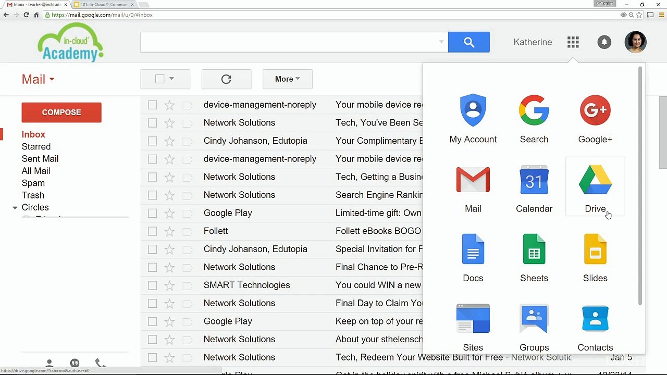Go to In-Cloud Academy logo home
The width and height of the screenshot is (667, 375).
70,42
